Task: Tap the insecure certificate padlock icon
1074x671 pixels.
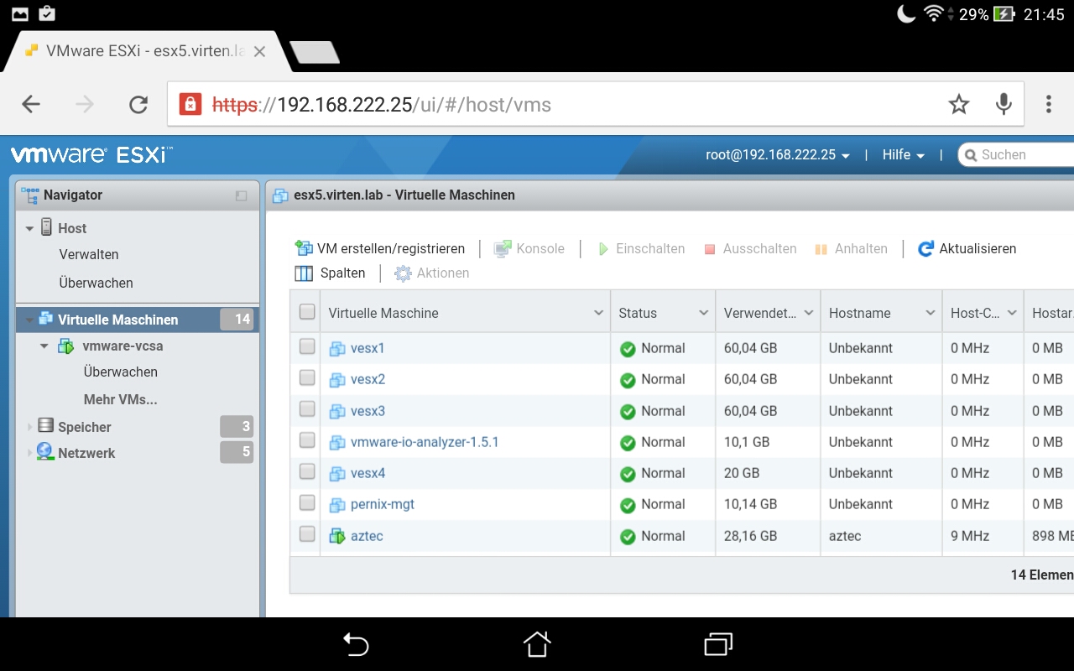Action: tap(190, 105)
